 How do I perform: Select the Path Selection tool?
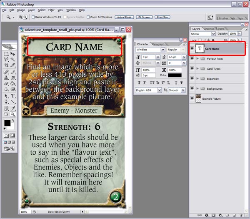(x=6, y=96)
